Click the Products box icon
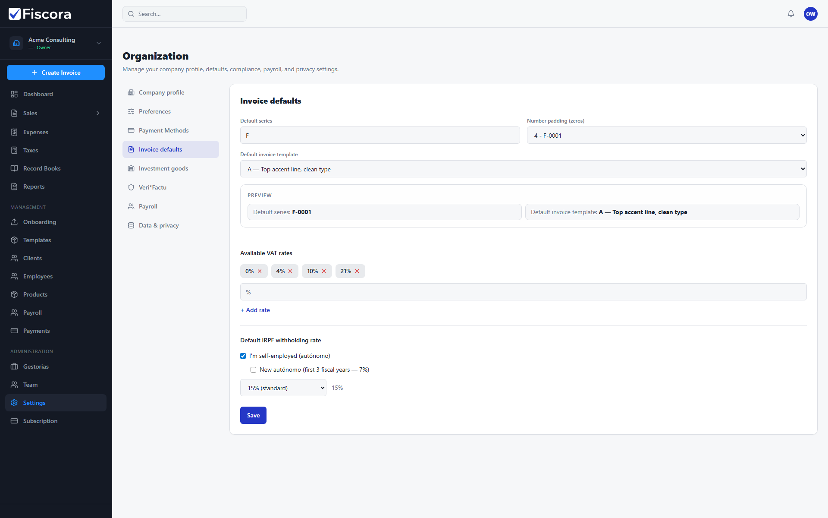Viewport: 828px width, 518px height. click(x=14, y=294)
